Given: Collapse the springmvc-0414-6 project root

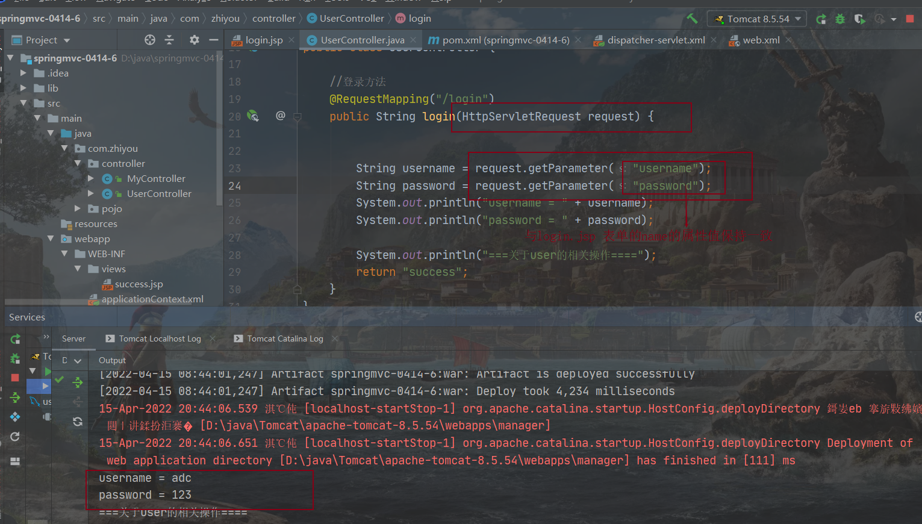Looking at the screenshot, I should [10, 58].
